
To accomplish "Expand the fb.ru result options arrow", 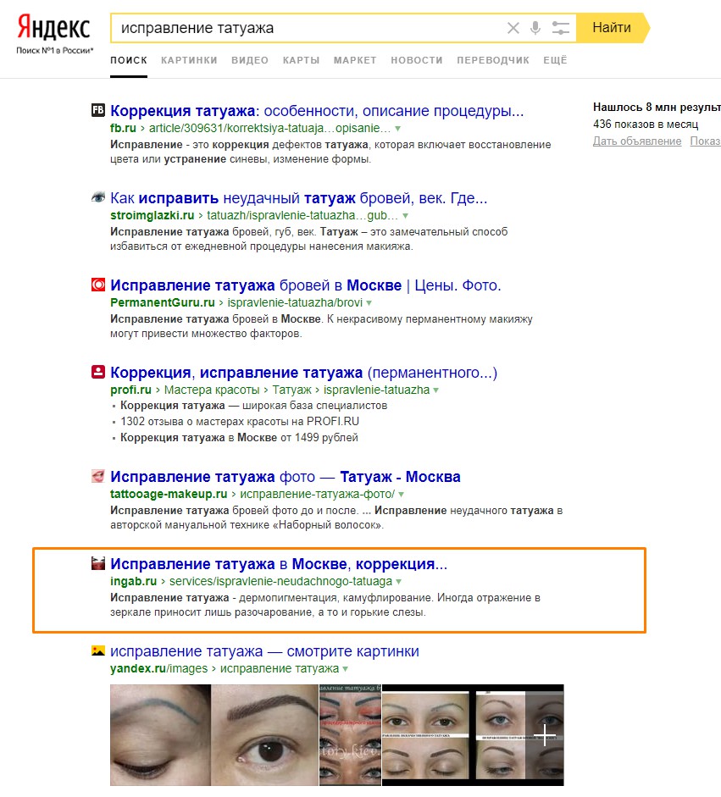I will [x=397, y=129].
